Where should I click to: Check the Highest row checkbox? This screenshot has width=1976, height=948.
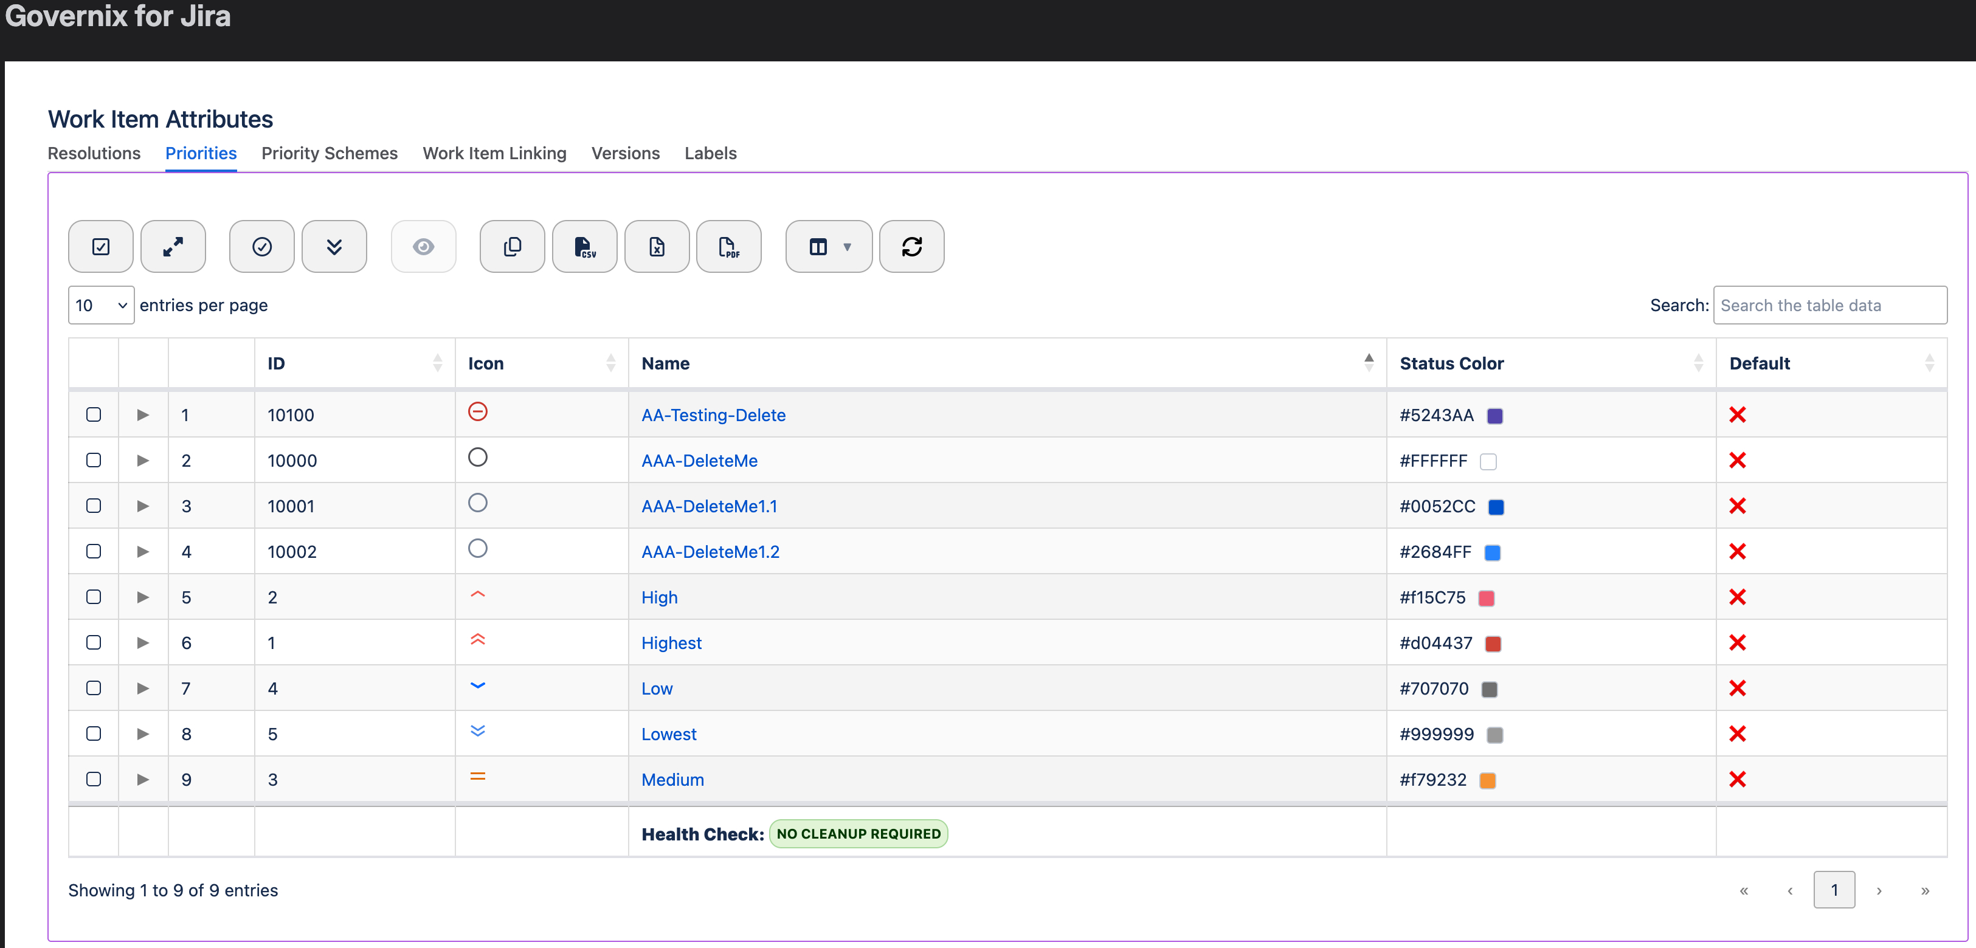94,643
